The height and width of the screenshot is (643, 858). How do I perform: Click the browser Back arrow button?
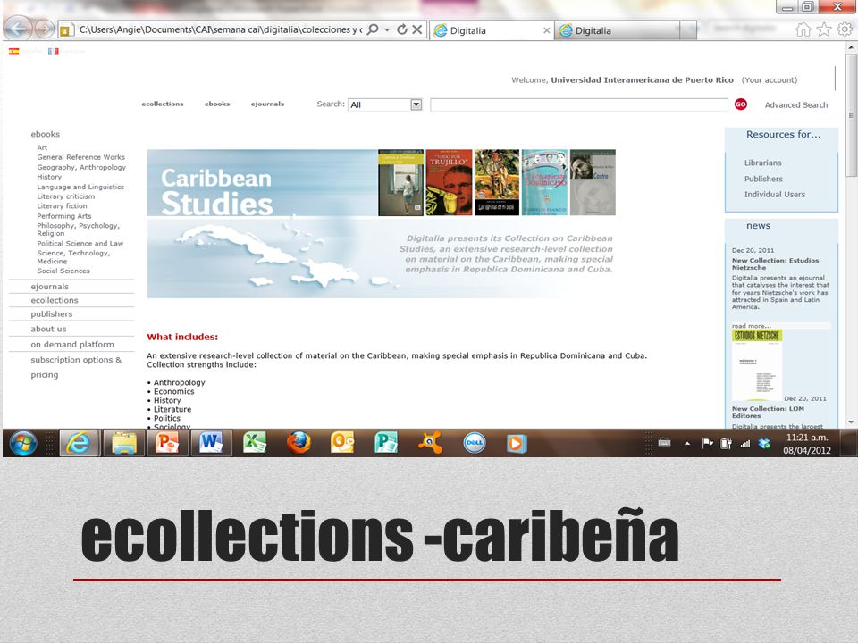(x=19, y=28)
